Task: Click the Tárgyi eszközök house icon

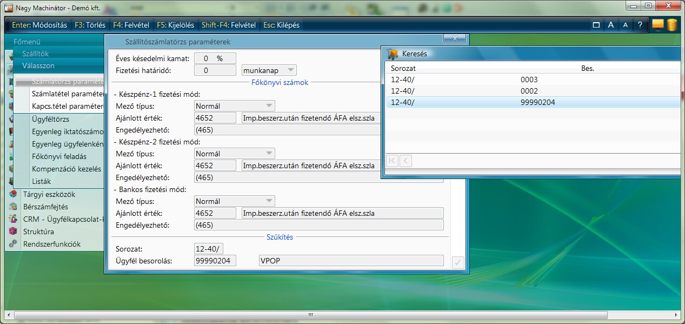Action: click(13, 194)
